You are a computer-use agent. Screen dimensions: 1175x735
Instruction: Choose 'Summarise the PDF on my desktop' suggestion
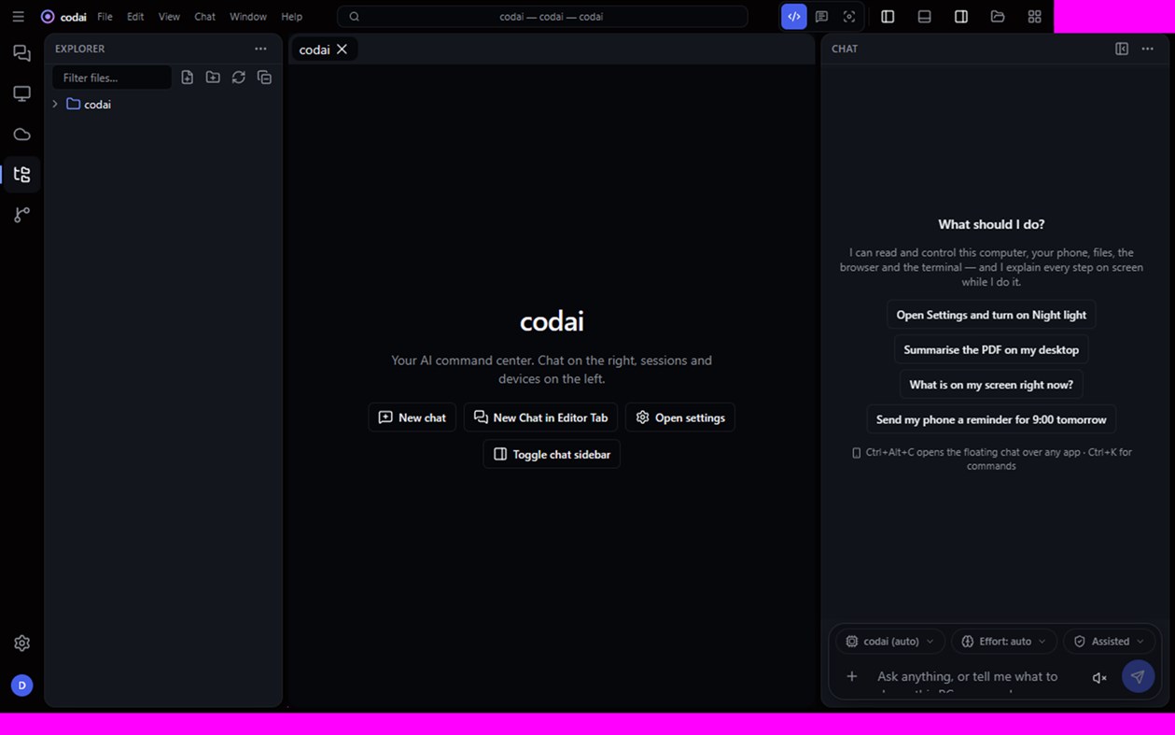tap(991, 349)
